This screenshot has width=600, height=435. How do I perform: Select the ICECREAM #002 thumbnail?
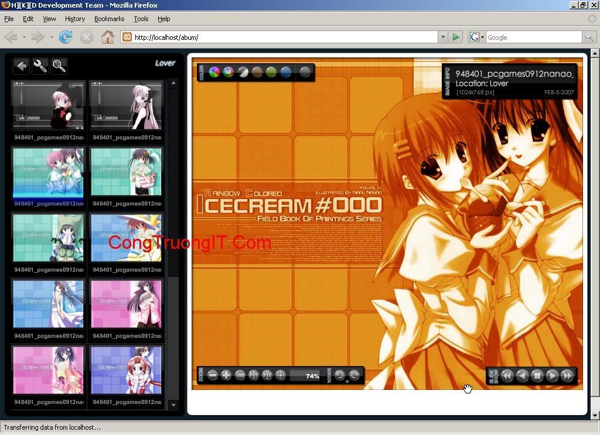pyautogui.click(x=48, y=238)
